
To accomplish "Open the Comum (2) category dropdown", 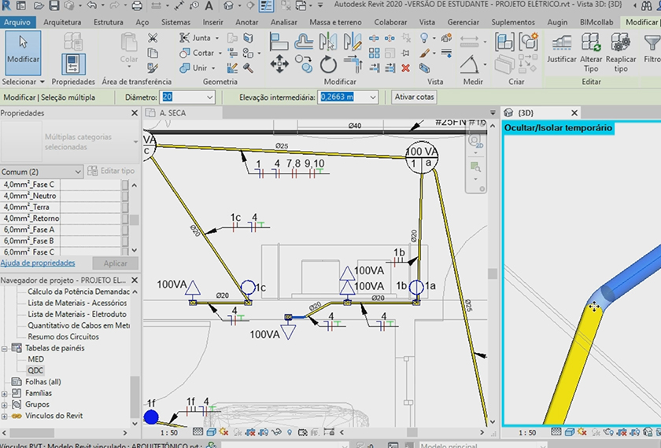I will point(77,171).
